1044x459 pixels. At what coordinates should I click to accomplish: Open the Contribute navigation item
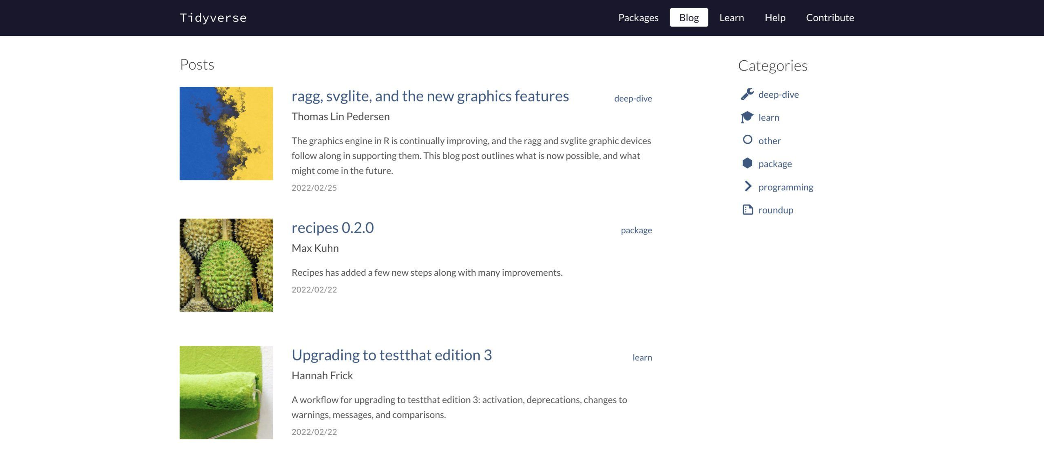830,18
